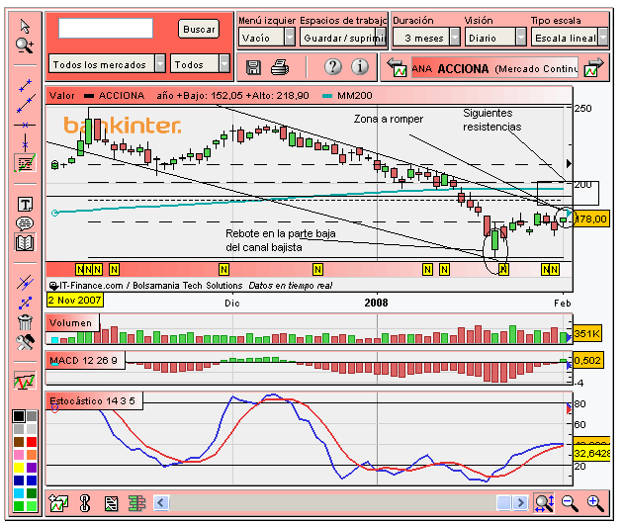
Task: Click the 'Valor' chart header label
Action: coord(62,96)
